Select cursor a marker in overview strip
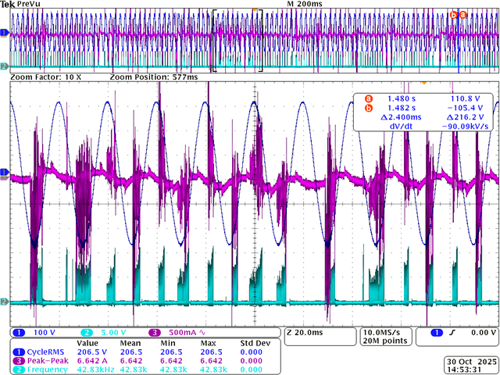Image resolution: width=500 pixels, height=375 pixels. coord(462,15)
